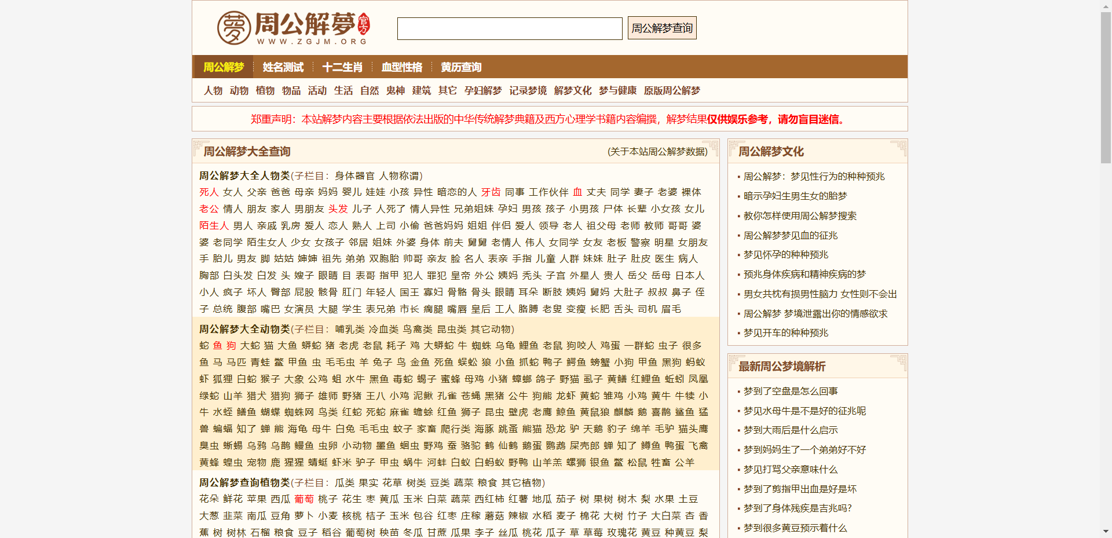Image resolution: width=1112 pixels, height=538 pixels.
Task: Open the 血型性格 section
Action: pyautogui.click(x=402, y=67)
